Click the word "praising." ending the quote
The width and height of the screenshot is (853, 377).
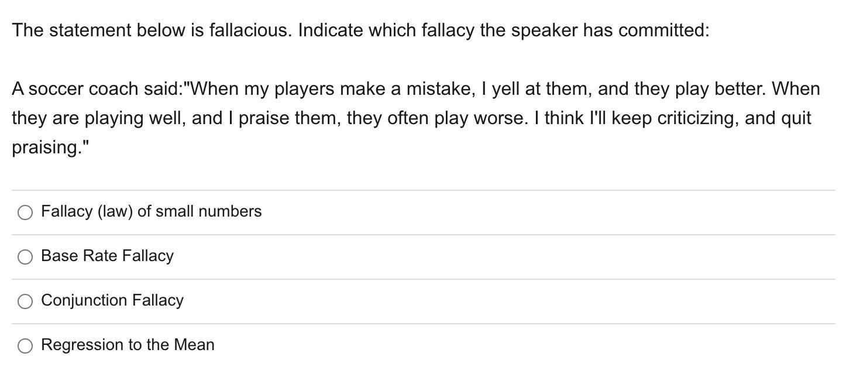(x=50, y=148)
